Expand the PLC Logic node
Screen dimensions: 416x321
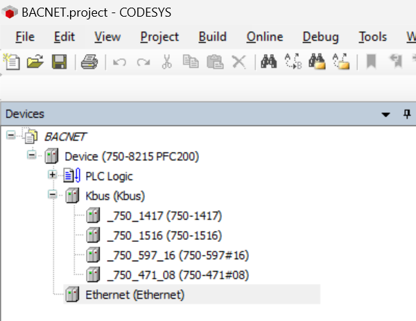click(52, 175)
